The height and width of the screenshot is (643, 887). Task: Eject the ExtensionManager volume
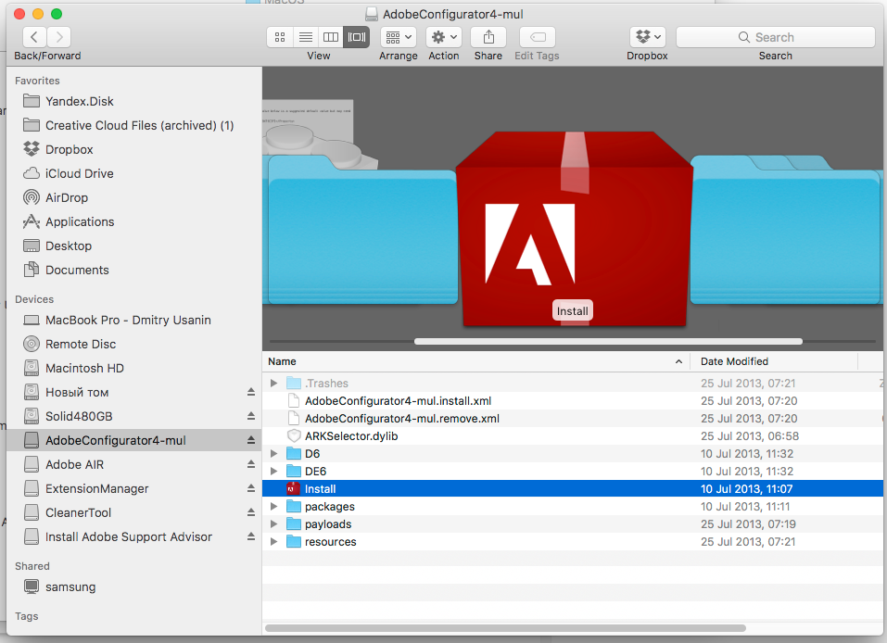click(x=250, y=489)
